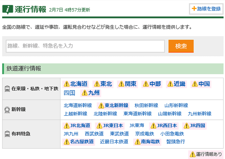Open 九州 region train status
This screenshot has width=225, height=159.
(x=94, y=93)
